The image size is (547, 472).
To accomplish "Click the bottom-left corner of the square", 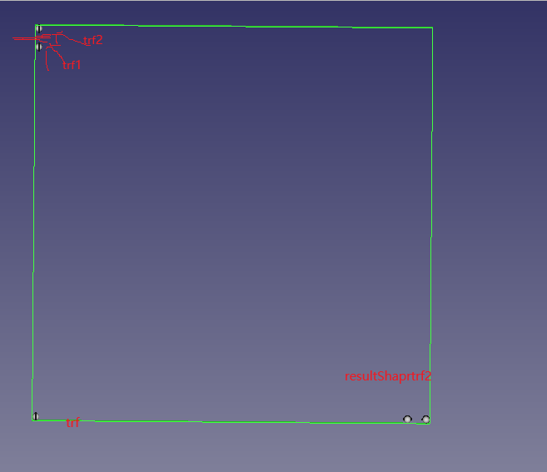I will (32, 420).
